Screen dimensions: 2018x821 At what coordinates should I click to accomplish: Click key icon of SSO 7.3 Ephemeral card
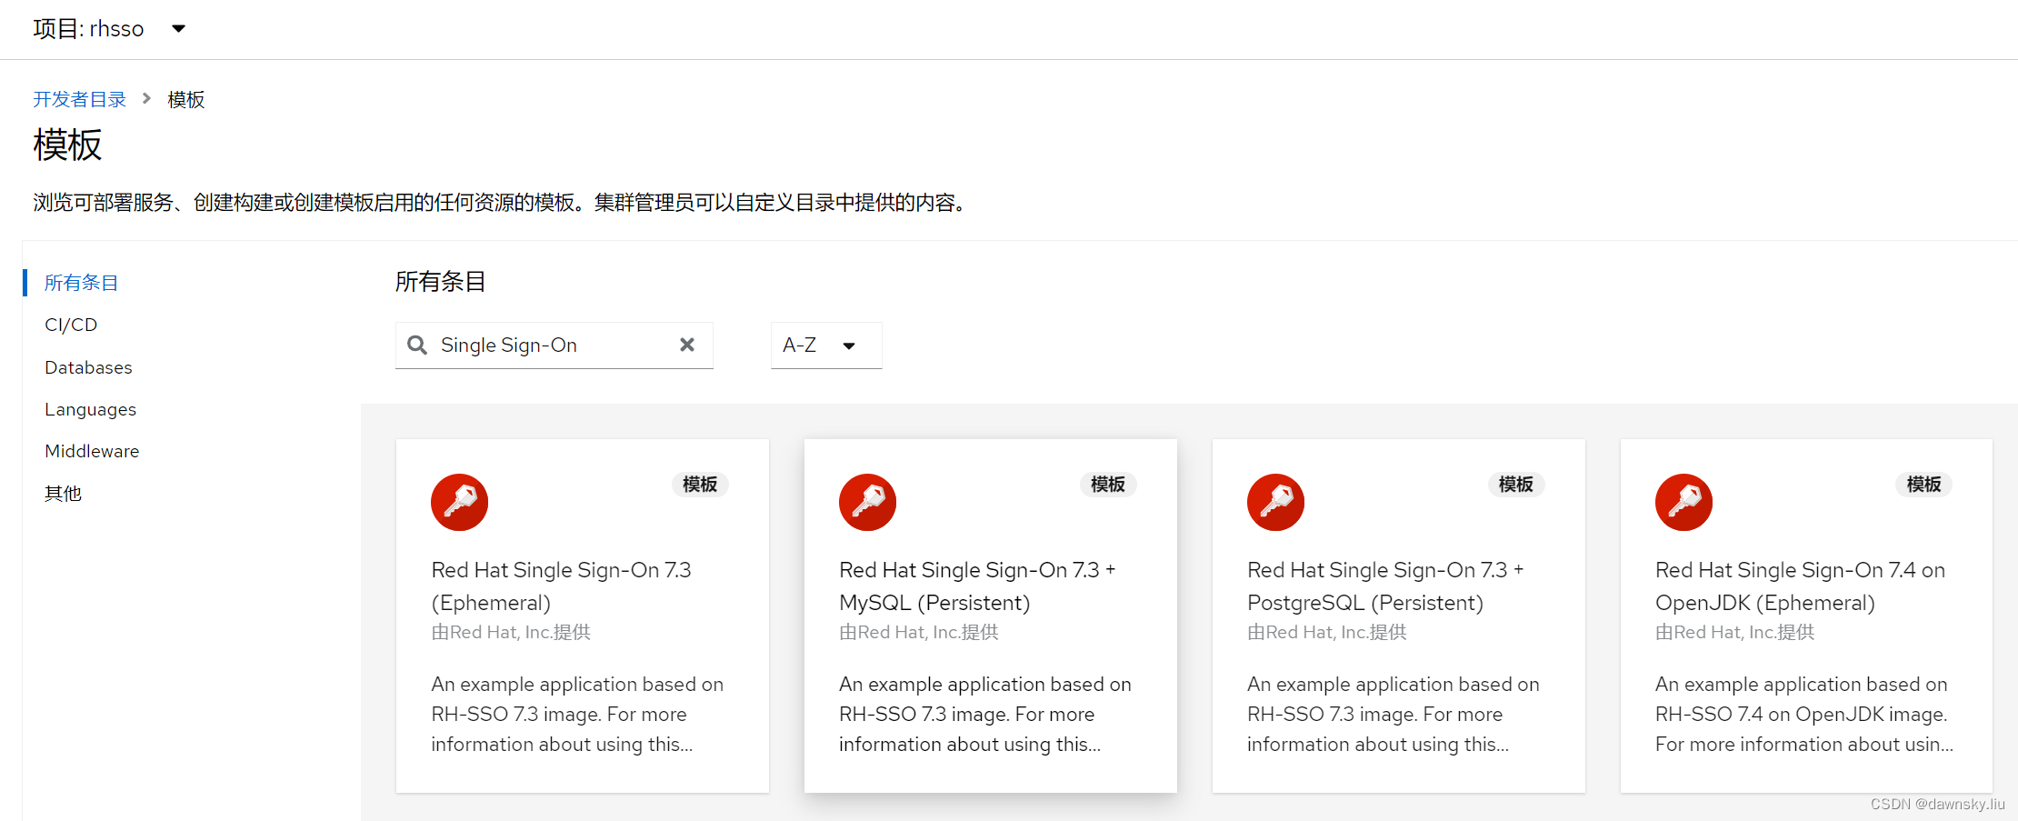click(x=459, y=502)
